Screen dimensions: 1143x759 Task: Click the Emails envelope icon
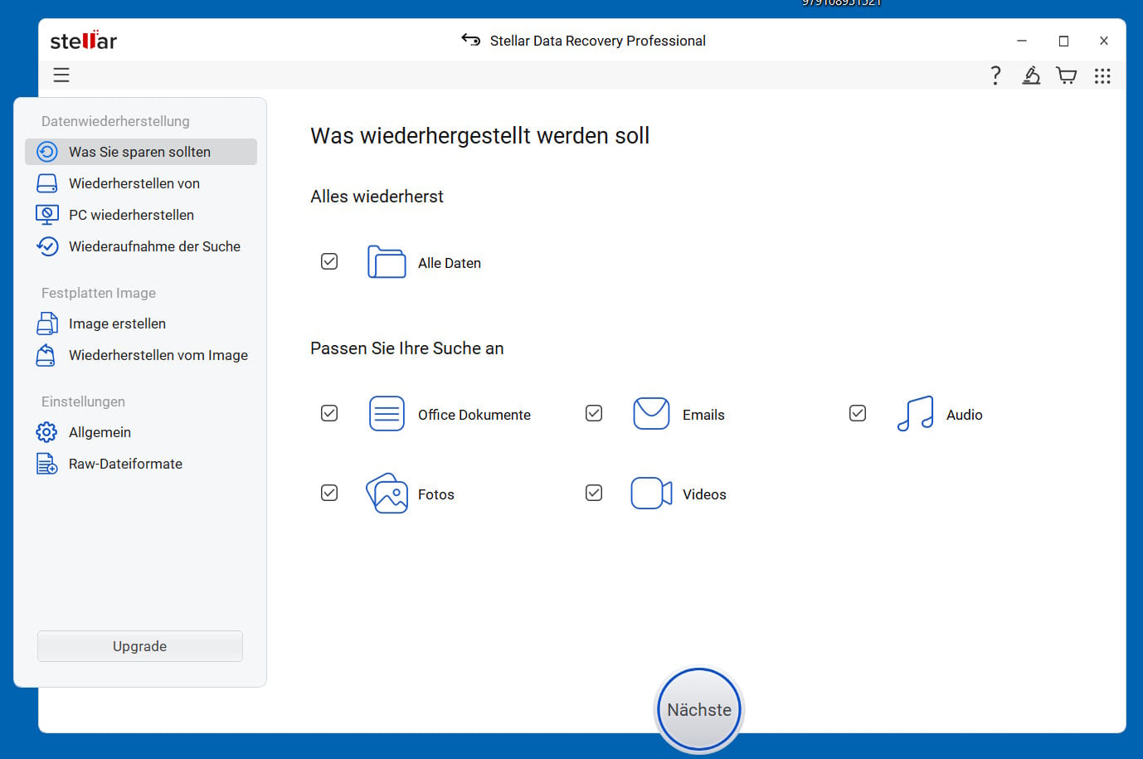click(x=651, y=414)
